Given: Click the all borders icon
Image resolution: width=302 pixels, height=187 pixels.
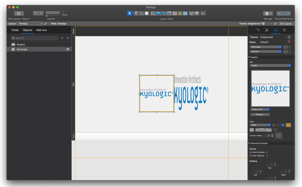Looking at the screenshot, I should (x=252, y=130).
